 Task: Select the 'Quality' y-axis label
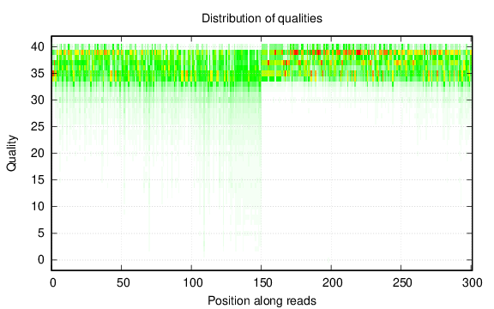click(x=11, y=153)
